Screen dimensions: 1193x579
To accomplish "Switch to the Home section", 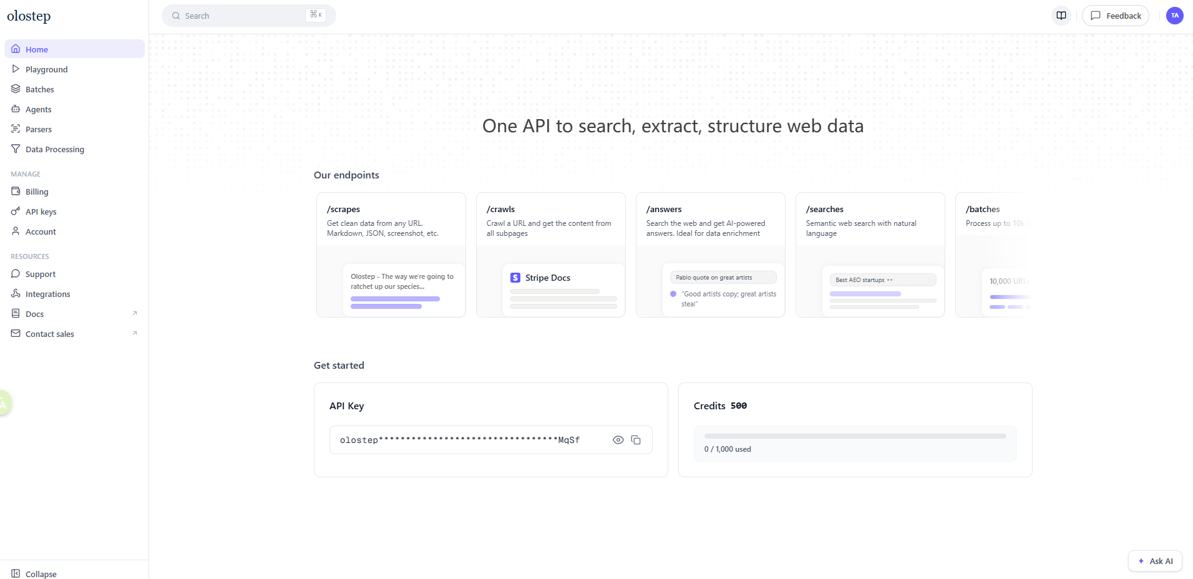I will click(37, 49).
